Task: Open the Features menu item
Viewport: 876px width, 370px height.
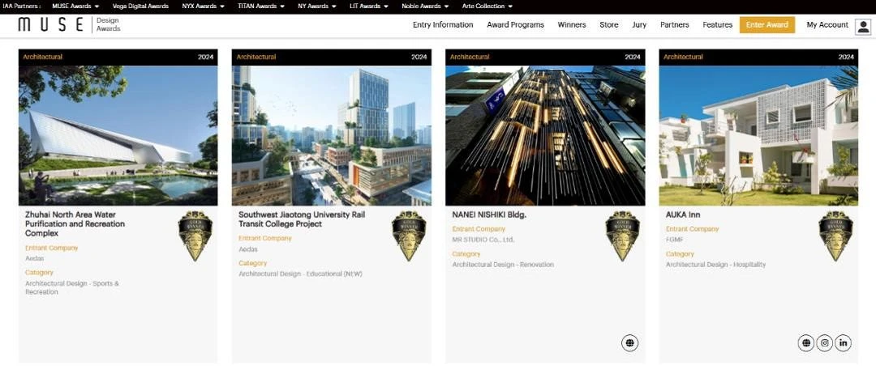Action: coord(717,24)
